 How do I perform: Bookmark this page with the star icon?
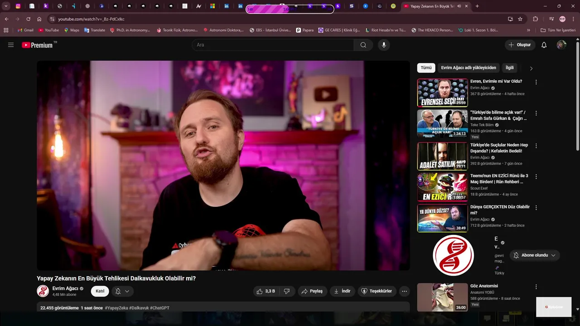(520, 19)
